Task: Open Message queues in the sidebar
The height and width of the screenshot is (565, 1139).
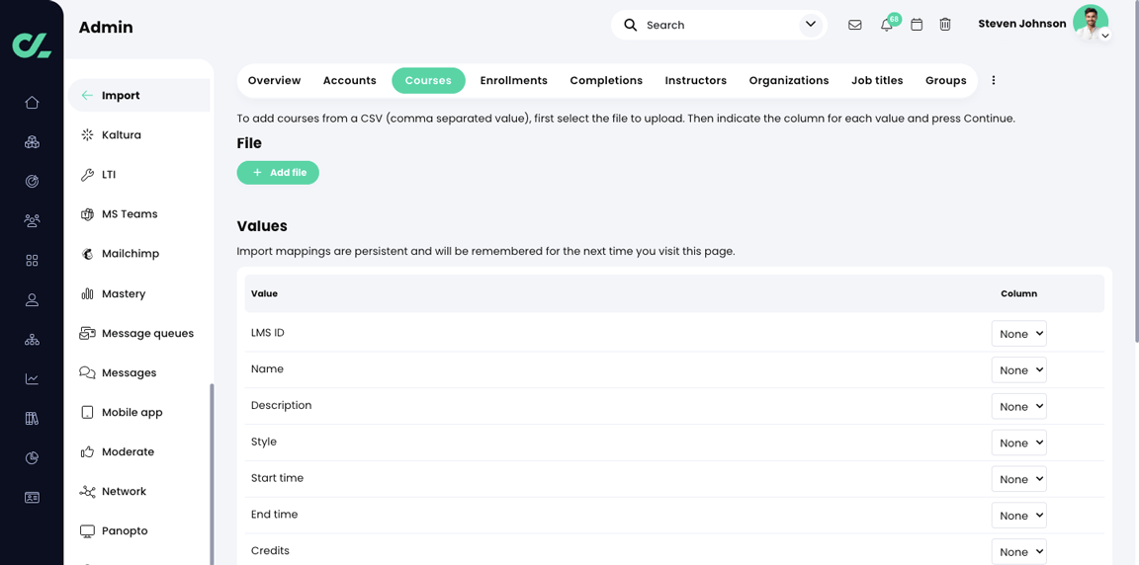Action: [x=136, y=334]
